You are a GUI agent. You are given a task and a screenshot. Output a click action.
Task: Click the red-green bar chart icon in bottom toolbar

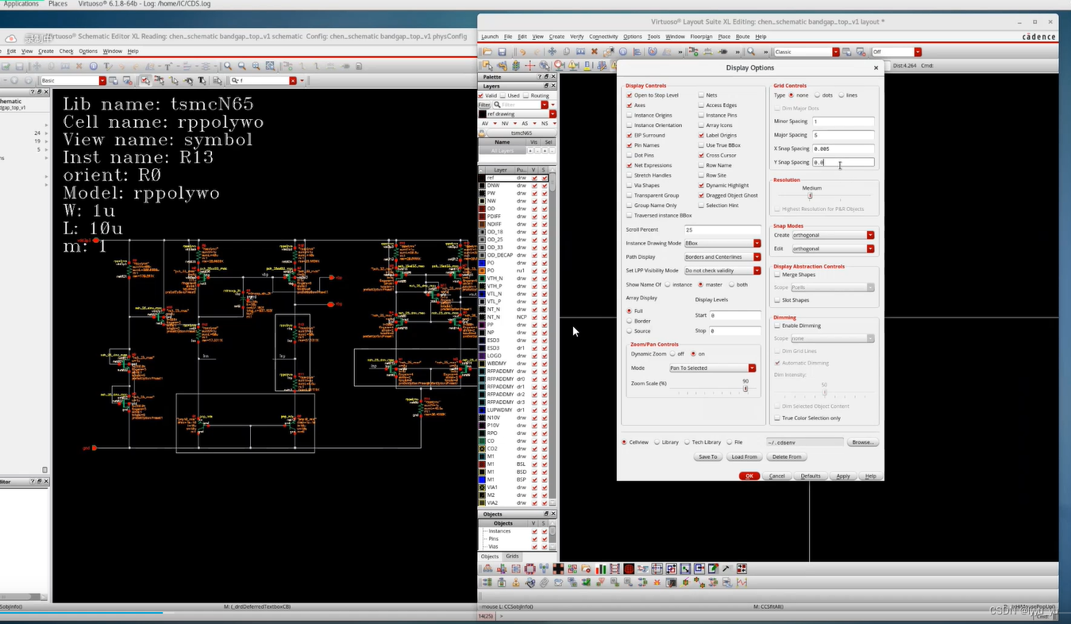click(601, 568)
